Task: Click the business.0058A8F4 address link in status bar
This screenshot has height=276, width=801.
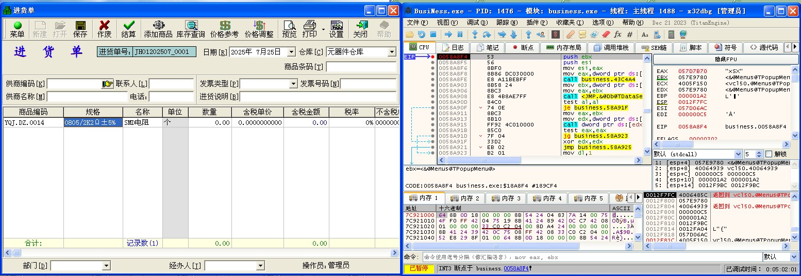Action: tap(515, 269)
